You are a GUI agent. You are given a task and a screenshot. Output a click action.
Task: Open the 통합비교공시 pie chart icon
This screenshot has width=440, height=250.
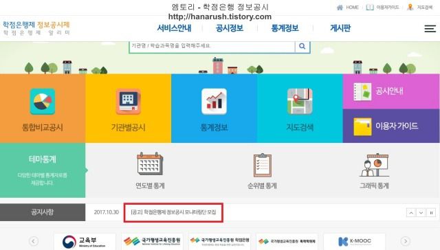tap(43, 102)
